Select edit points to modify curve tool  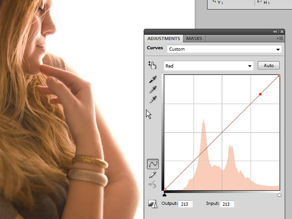153,164
